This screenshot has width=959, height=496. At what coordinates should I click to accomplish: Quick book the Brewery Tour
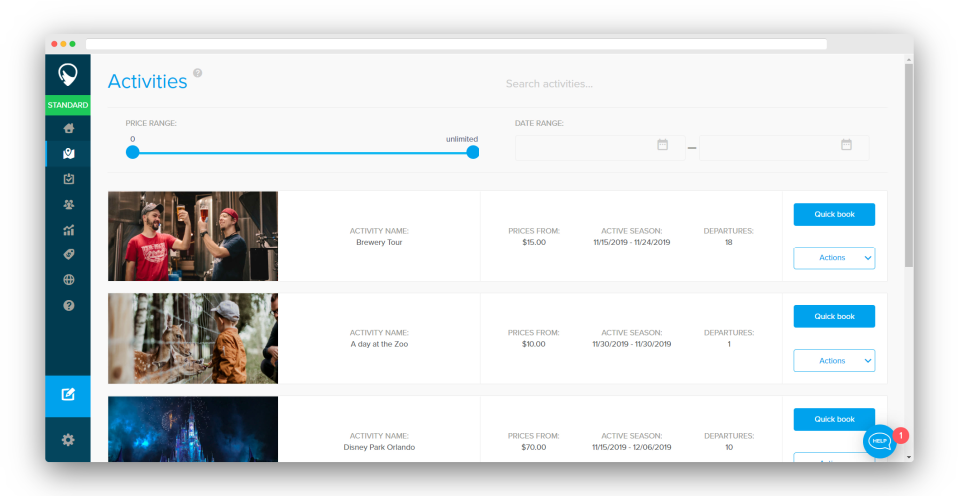(834, 215)
